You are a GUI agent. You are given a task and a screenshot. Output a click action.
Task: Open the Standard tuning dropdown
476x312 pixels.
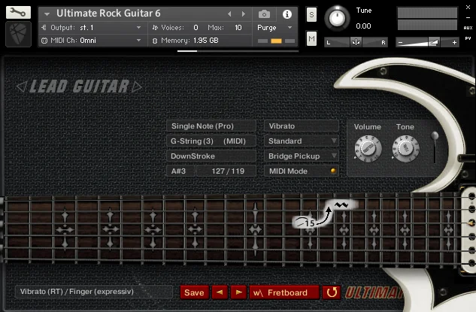[x=302, y=141]
